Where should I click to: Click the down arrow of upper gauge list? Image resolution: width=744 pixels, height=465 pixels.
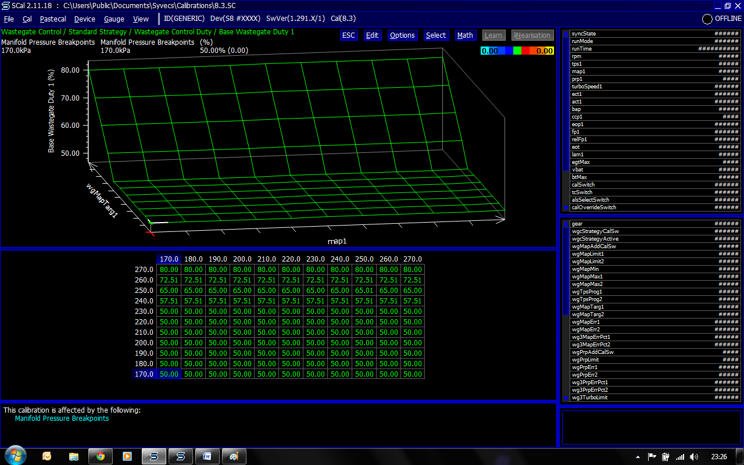[x=566, y=208]
